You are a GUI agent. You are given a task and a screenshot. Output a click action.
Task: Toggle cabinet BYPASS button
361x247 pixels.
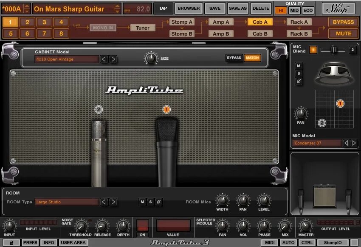click(234, 58)
